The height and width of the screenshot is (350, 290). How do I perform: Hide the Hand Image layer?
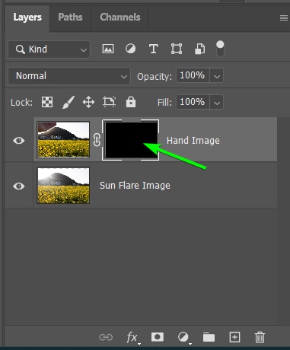18,140
